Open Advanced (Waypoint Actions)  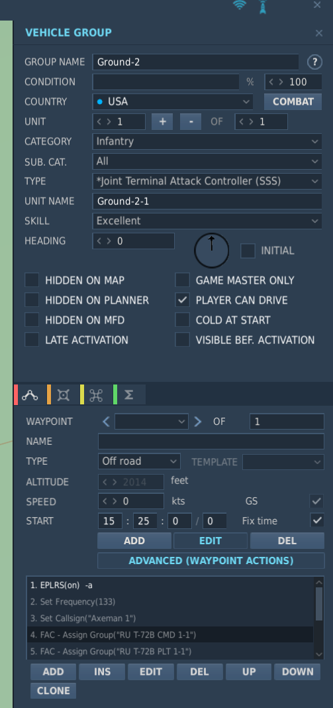[211, 560]
